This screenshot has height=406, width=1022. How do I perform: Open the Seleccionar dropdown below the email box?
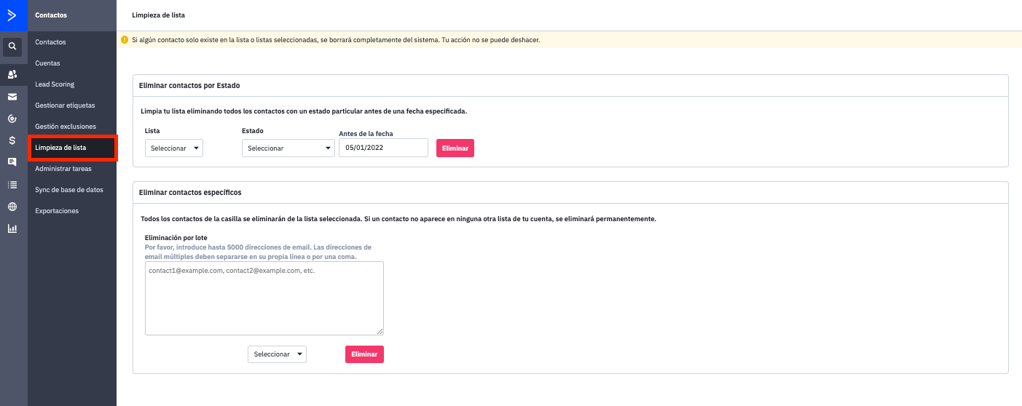click(277, 354)
